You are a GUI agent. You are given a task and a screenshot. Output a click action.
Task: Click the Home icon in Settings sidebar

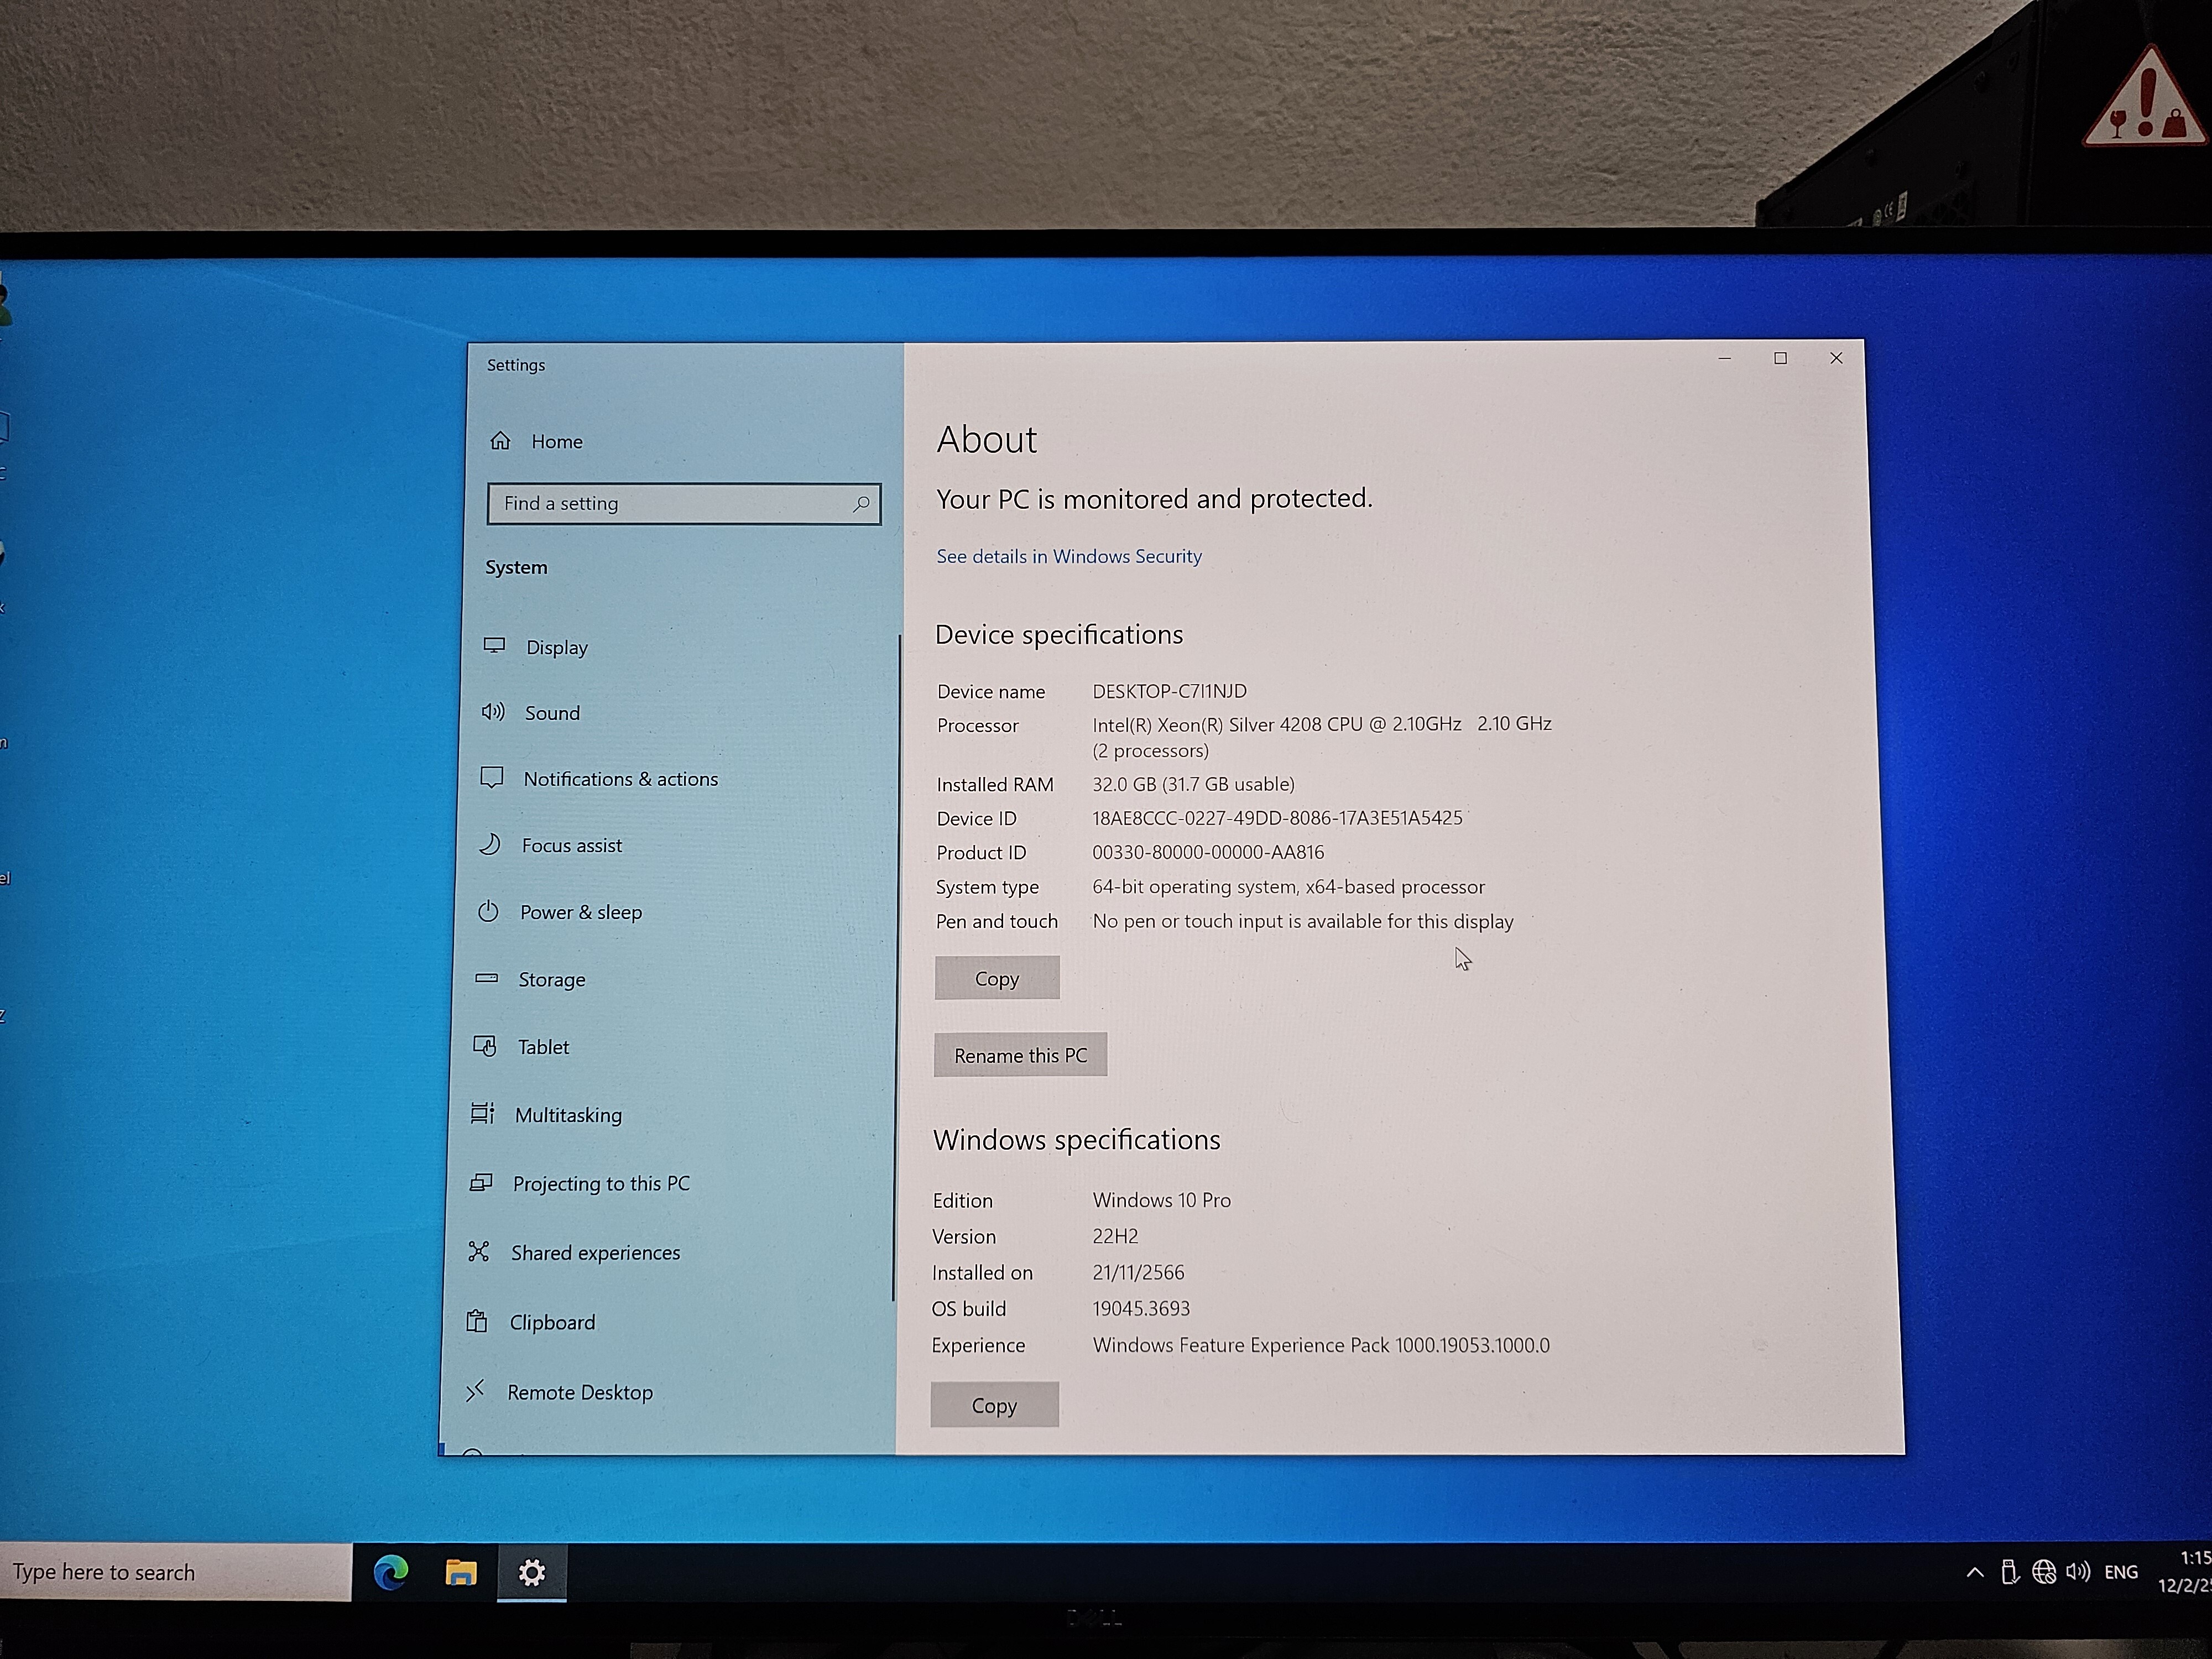pyautogui.click(x=500, y=440)
